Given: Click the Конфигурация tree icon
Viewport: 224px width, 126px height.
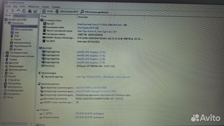Looking at the screenshot, I should (x=5, y=91).
